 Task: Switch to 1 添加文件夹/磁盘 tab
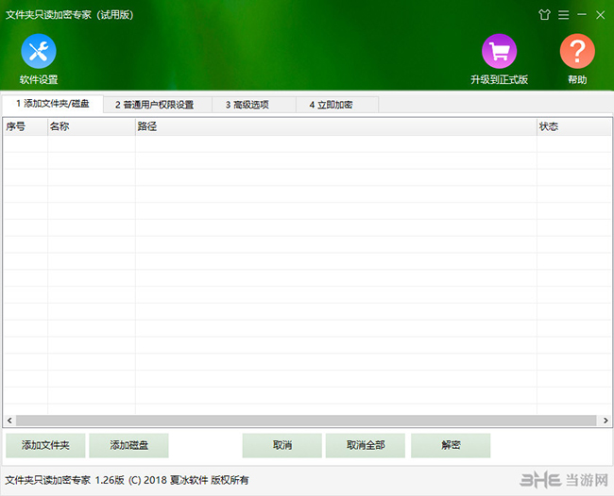[53, 104]
